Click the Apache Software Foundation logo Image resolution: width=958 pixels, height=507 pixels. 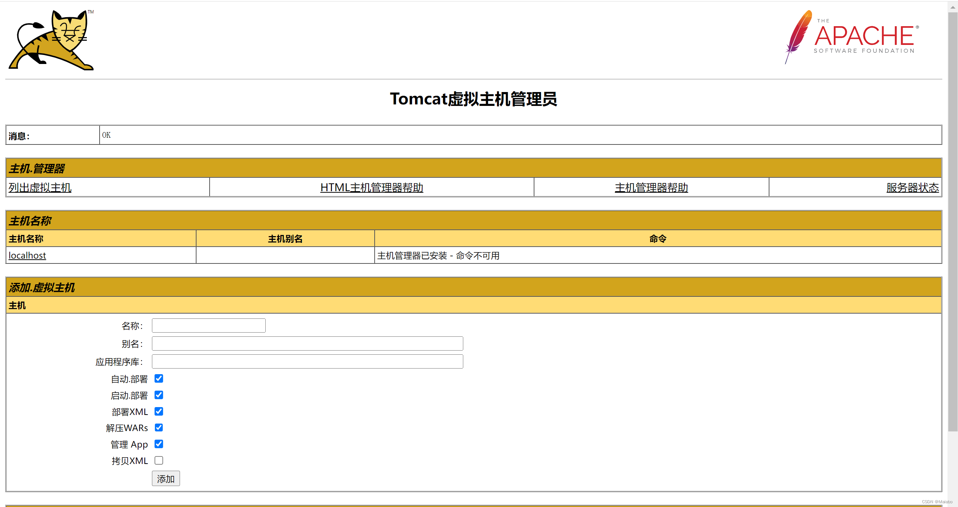[852, 37]
